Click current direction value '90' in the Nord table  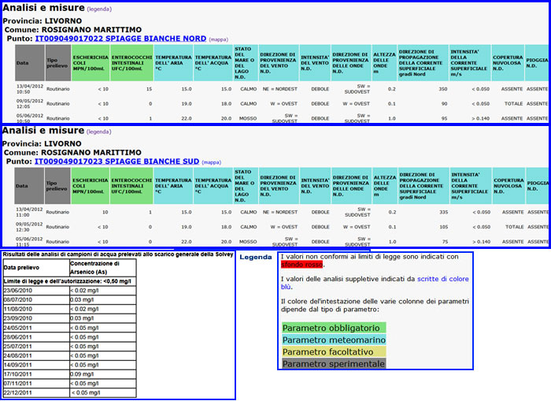coord(444,104)
